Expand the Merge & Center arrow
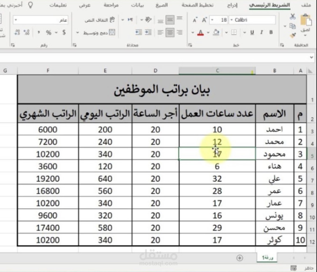This screenshot has height=272, width=317. click(x=77, y=33)
